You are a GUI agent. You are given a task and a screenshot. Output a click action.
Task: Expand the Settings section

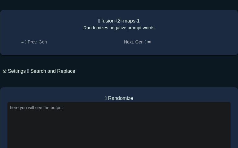tap(14, 71)
